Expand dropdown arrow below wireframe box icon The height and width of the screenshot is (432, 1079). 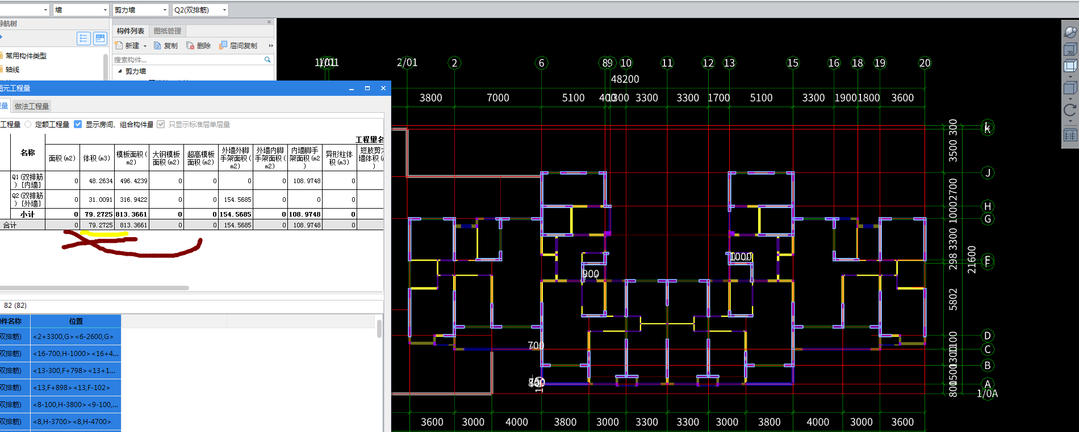coord(1070,77)
